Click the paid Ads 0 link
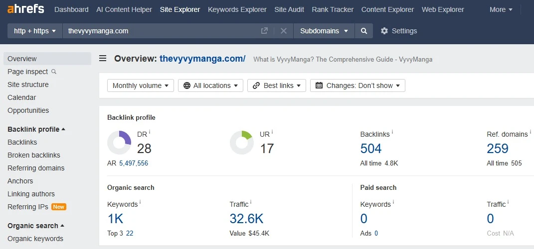The image size is (534, 249). coord(376,234)
